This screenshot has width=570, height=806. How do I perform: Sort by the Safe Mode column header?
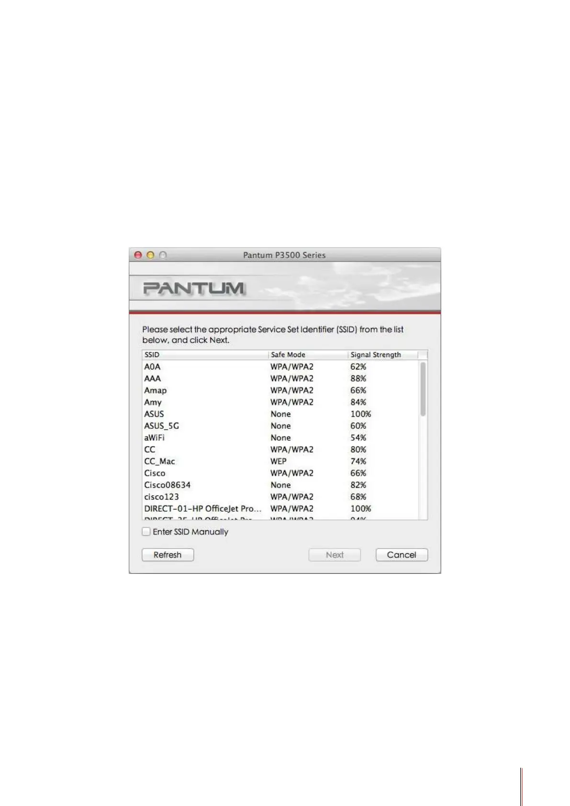point(308,355)
